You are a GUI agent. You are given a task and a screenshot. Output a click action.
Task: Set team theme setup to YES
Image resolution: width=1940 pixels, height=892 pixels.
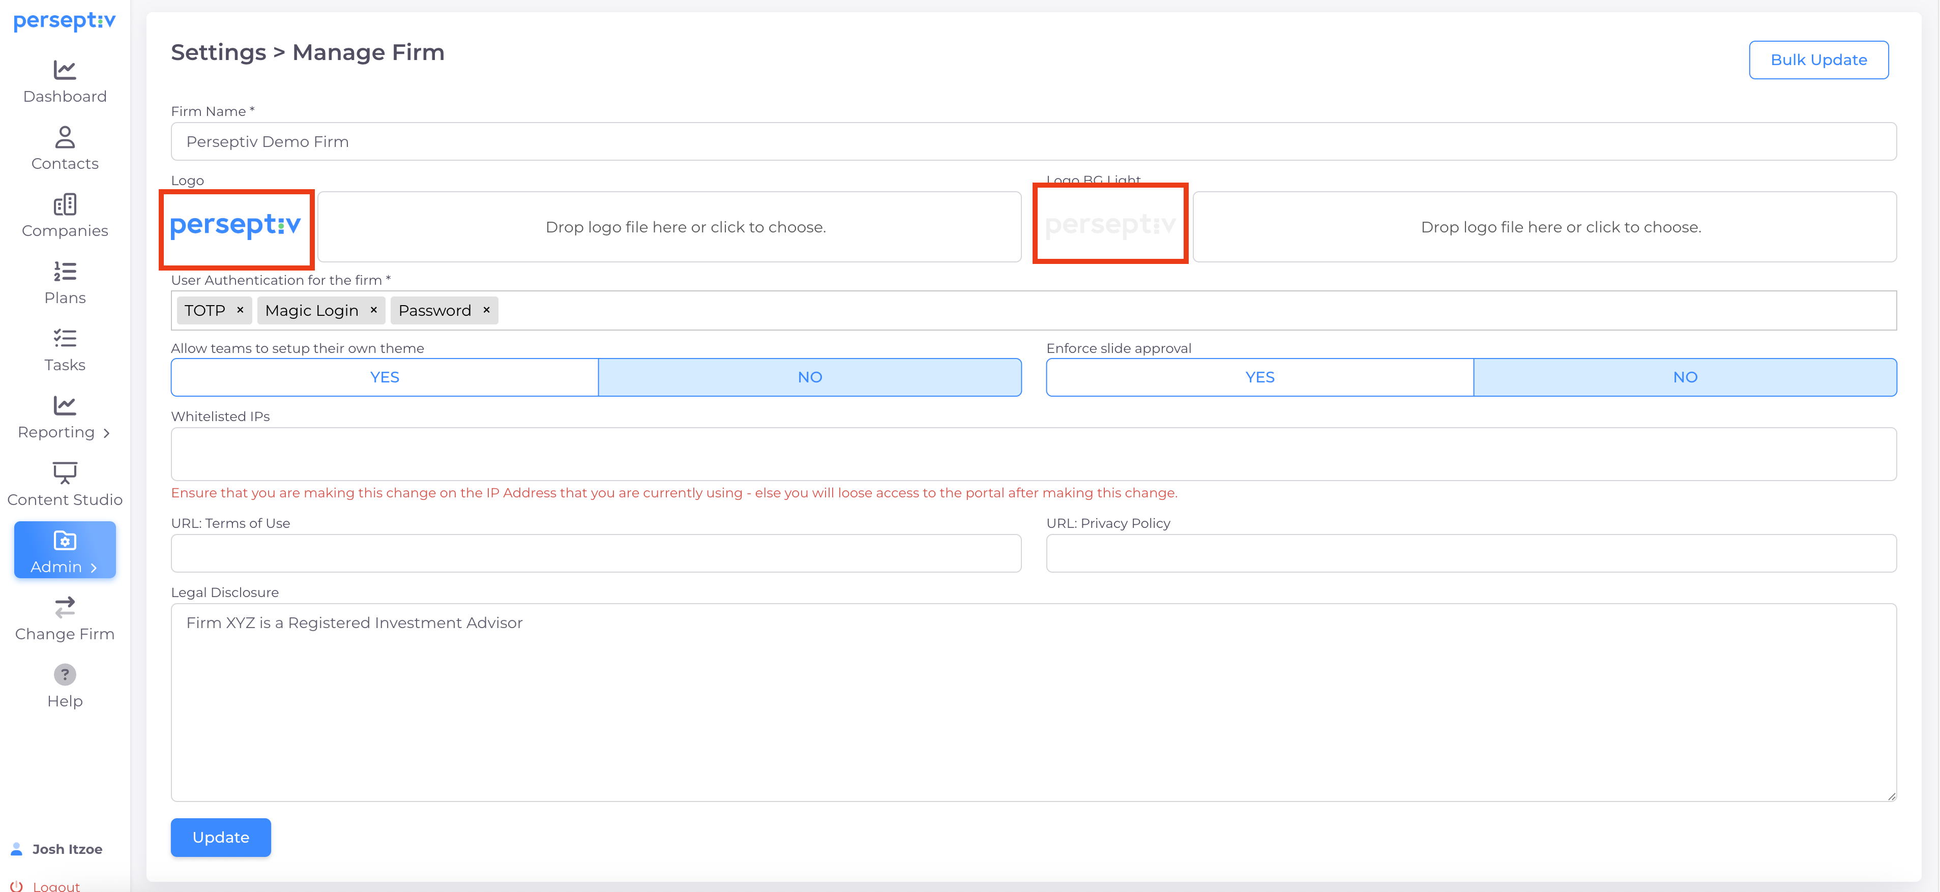(x=384, y=377)
